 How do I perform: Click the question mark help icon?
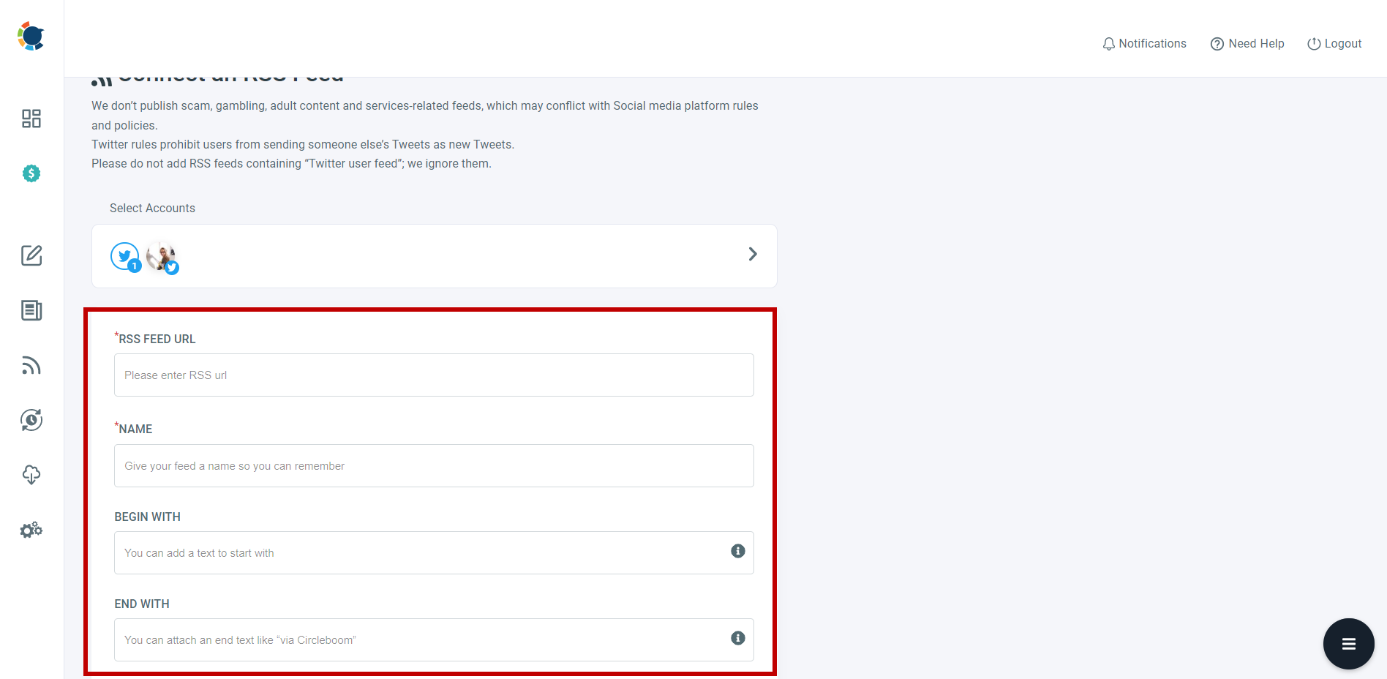click(1217, 44)
